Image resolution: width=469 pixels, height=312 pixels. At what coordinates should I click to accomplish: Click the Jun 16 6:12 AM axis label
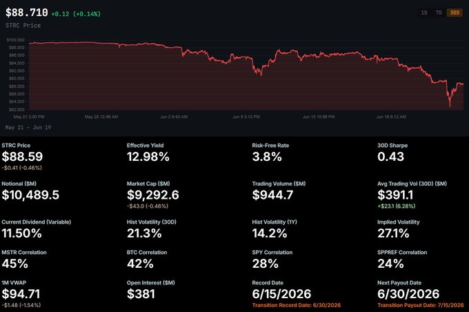point(391,117)
